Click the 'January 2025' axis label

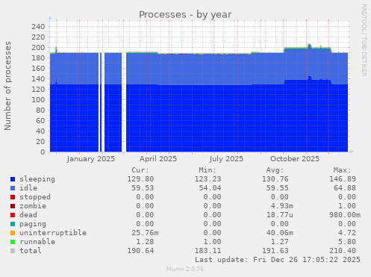[x=91, y=159]
